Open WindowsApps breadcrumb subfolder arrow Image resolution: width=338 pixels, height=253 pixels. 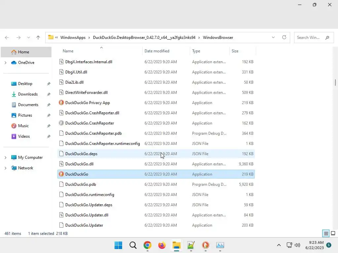pos(89,38)
